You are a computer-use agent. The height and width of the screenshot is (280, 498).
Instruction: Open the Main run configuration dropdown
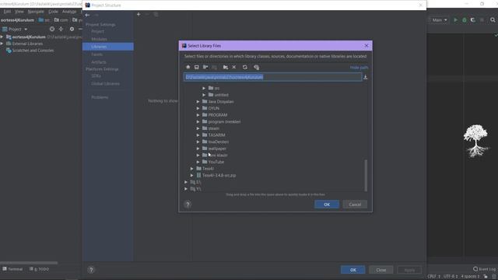(x=440, y=20)
